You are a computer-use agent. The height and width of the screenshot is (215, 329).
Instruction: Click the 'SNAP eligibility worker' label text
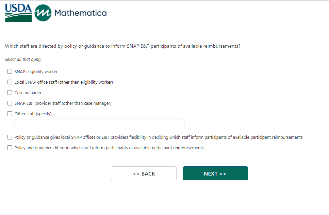(36, 72)
